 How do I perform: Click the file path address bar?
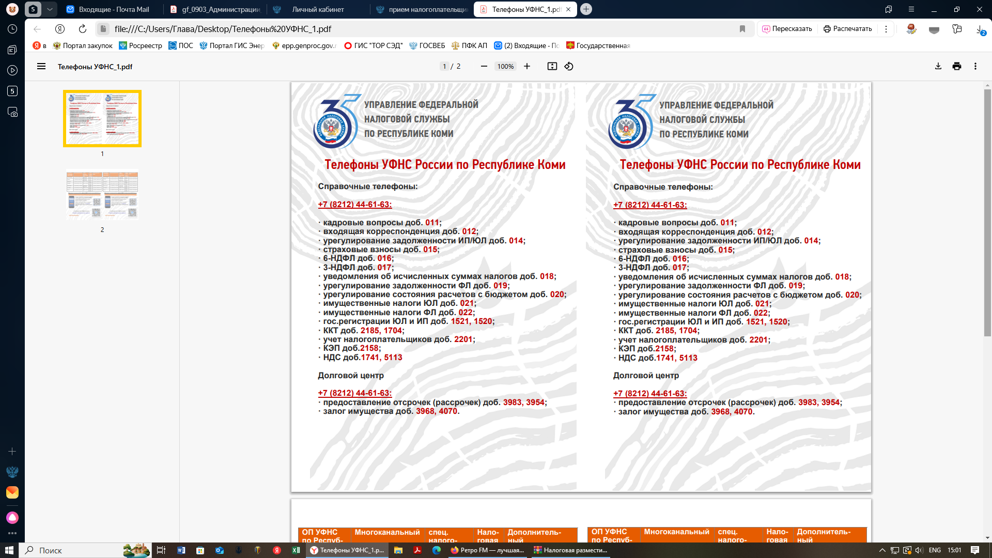[x=424, y=29]
